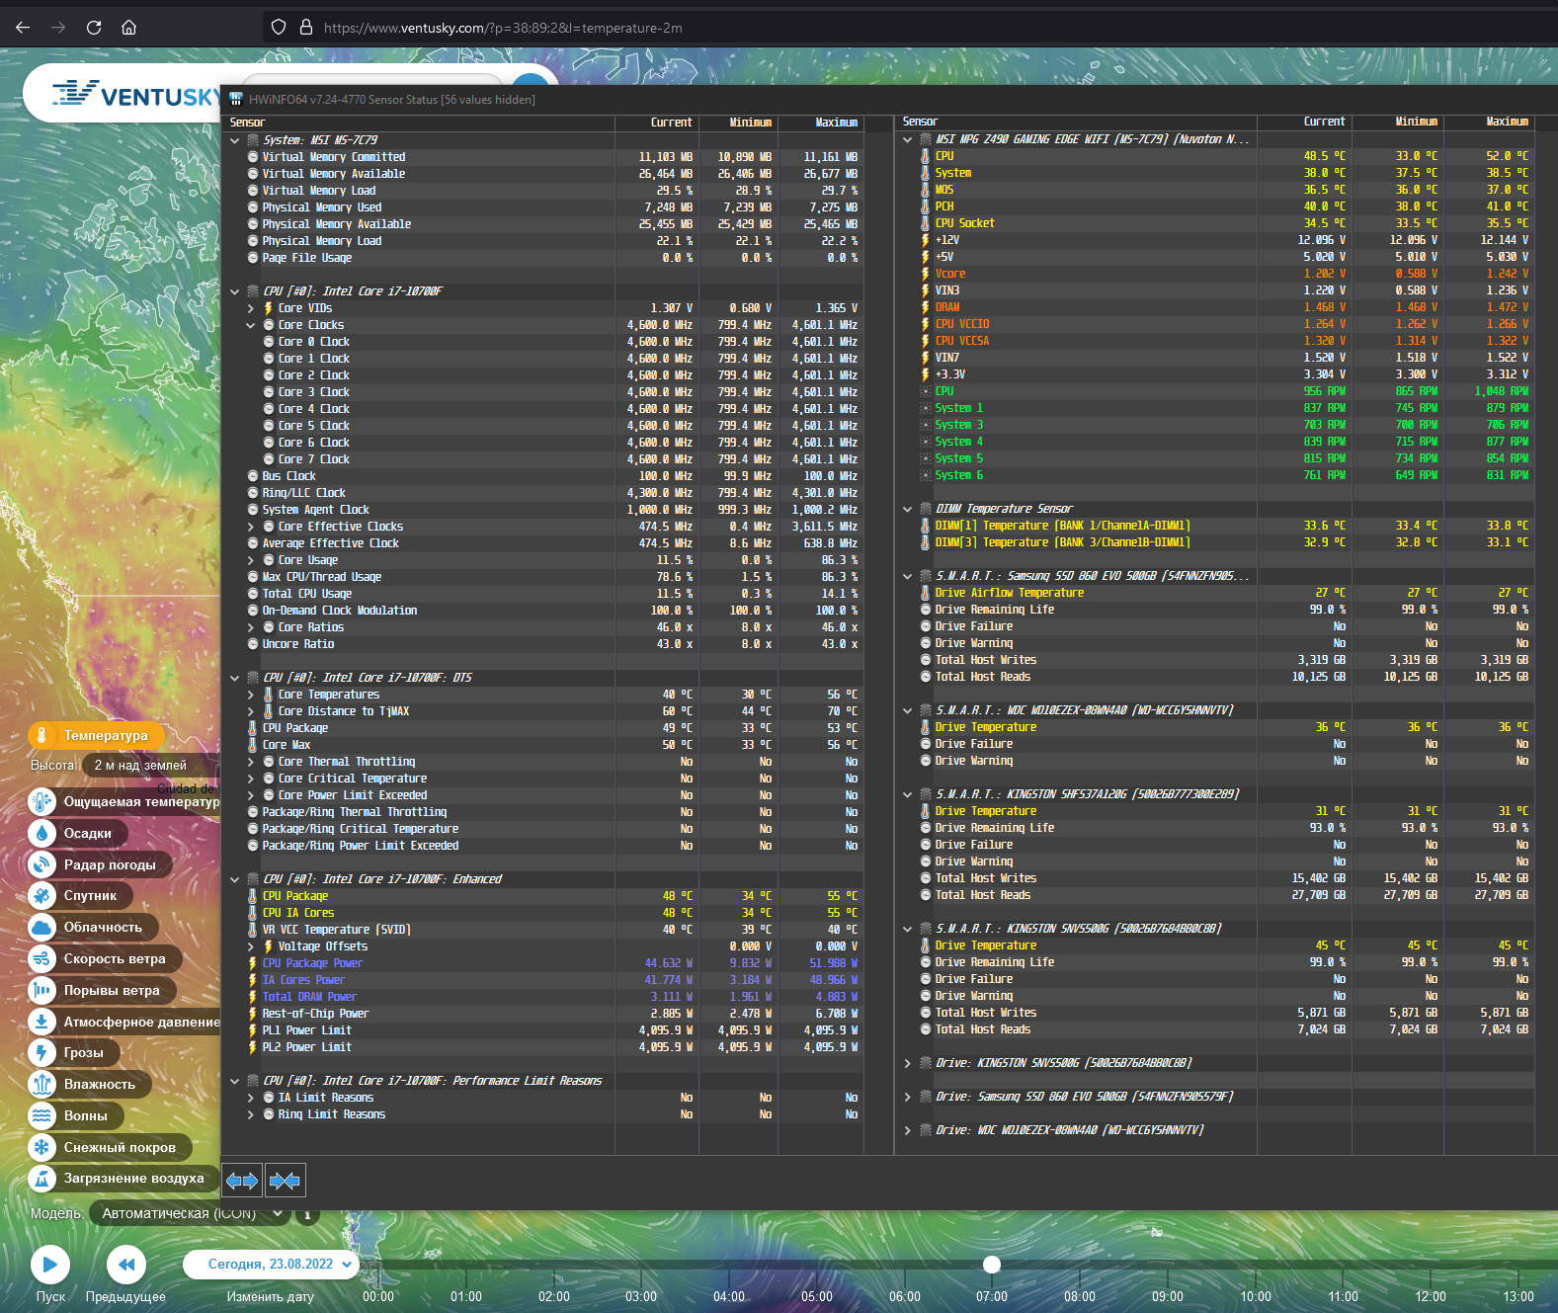Click the white timeline slider handle
Image resolution: width=1558 pixels, height=1313 pixels.
pyautogui.click(x=992, y=1265)
